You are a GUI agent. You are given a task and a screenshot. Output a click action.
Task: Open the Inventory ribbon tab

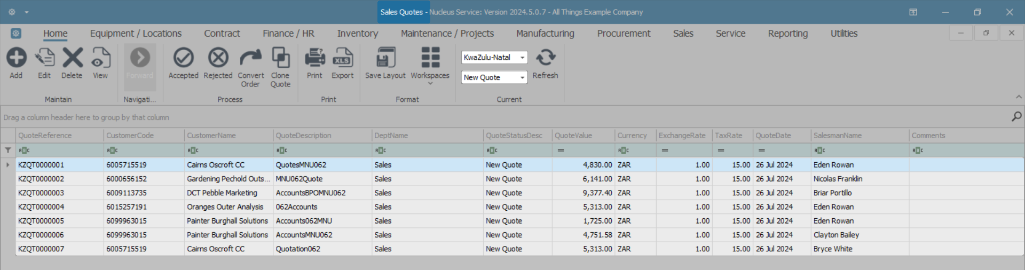pos(357,34)
